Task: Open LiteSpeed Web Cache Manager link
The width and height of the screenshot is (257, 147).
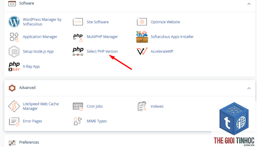Action: (41, 106)
